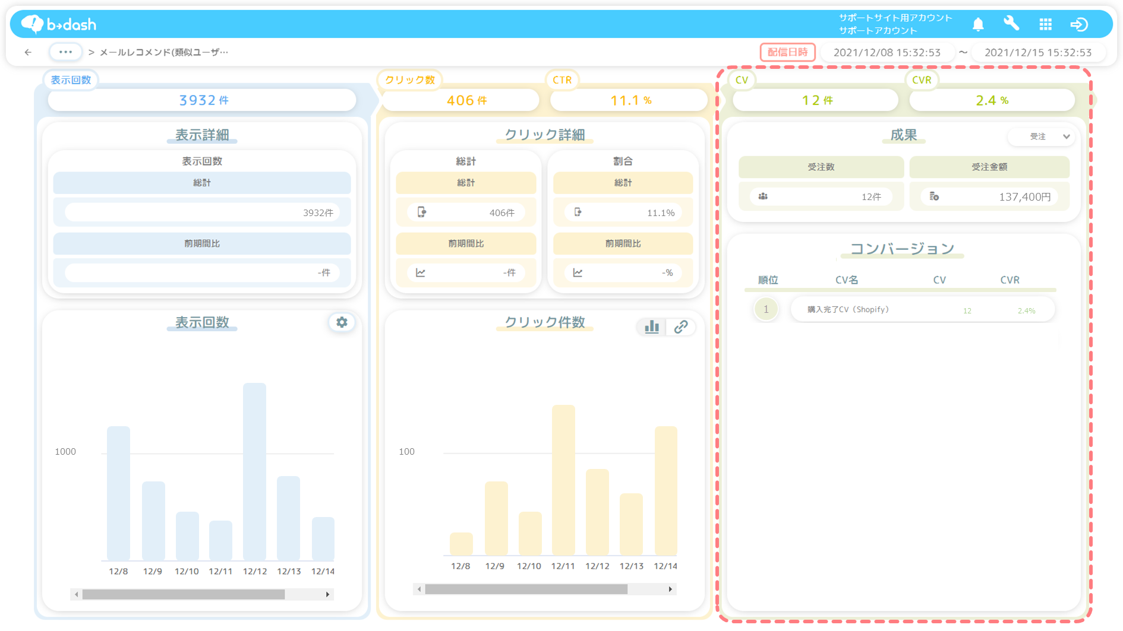Click the 順位 column header
1123x631 pixels.
point(768,280)
